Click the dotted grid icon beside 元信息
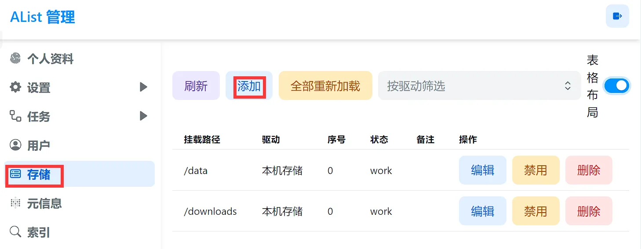This screenshot has height=249, width=641. [15, 203]
